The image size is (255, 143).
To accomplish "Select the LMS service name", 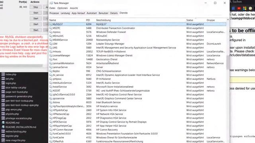I will (55, 48).
